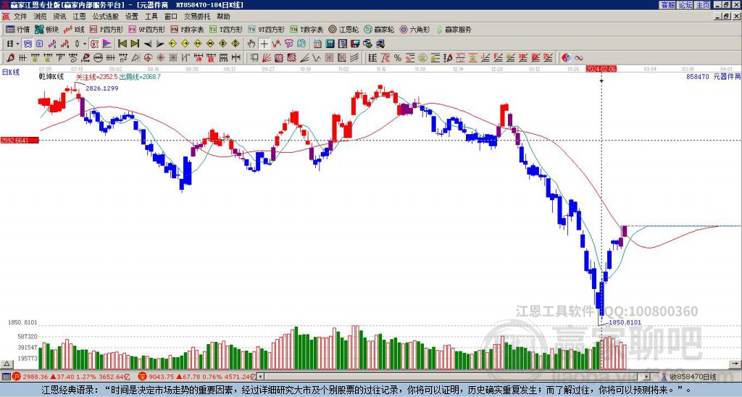
Task: Open the 板块 sector view
Action: click(46, 29)
